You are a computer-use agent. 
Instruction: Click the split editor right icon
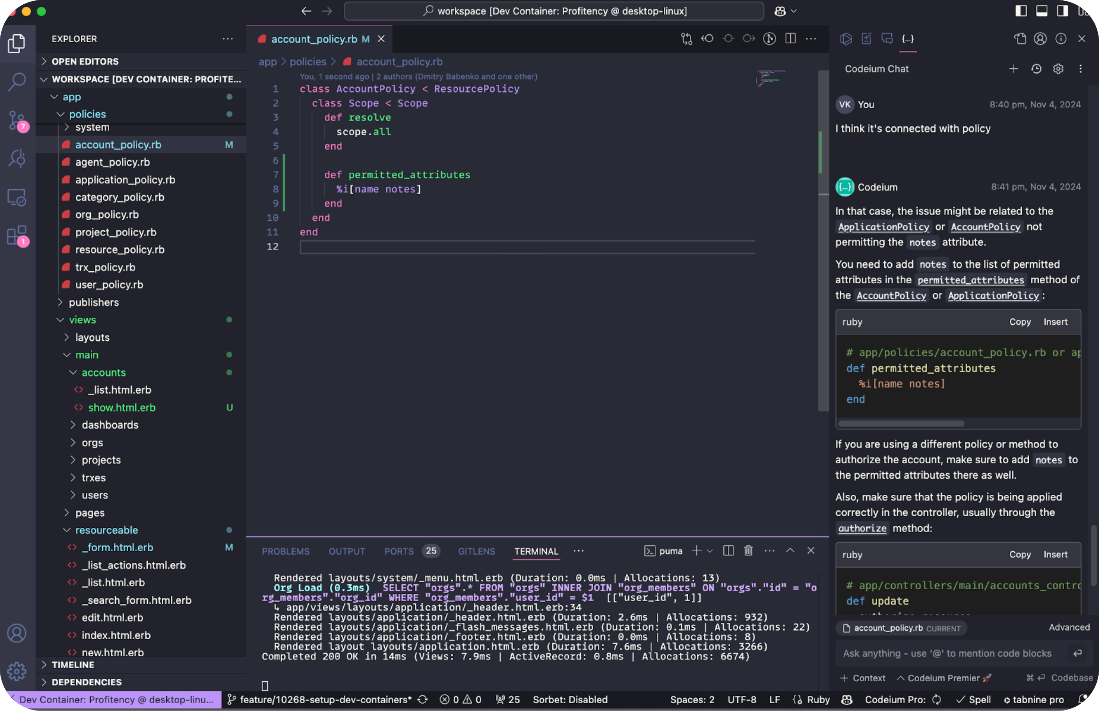point(790,39)
